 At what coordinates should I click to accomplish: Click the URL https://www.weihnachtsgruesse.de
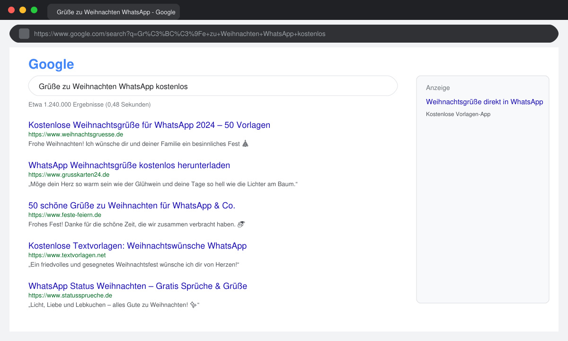point(76,135)
